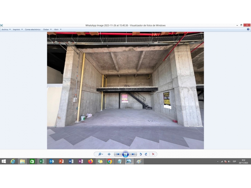
Task: Switch the ESP input language indicator
Action: tap(234, 161)
